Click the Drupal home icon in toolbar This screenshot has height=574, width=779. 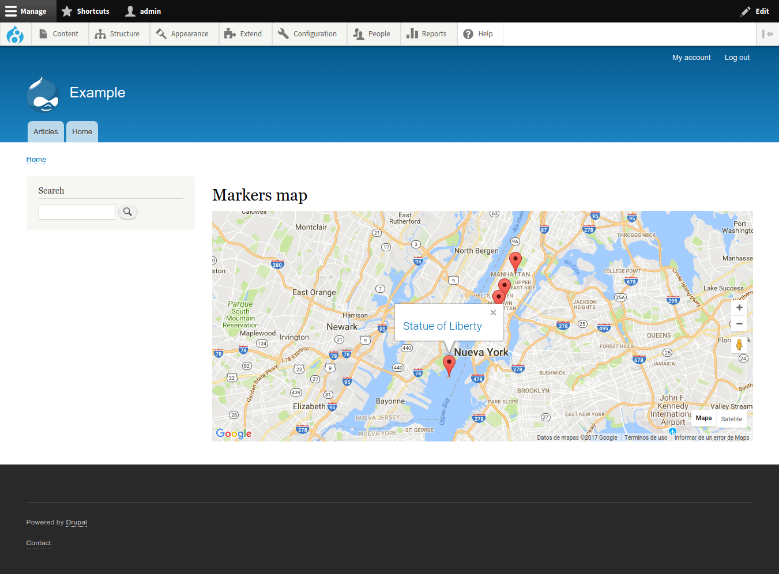coord(16,35)
